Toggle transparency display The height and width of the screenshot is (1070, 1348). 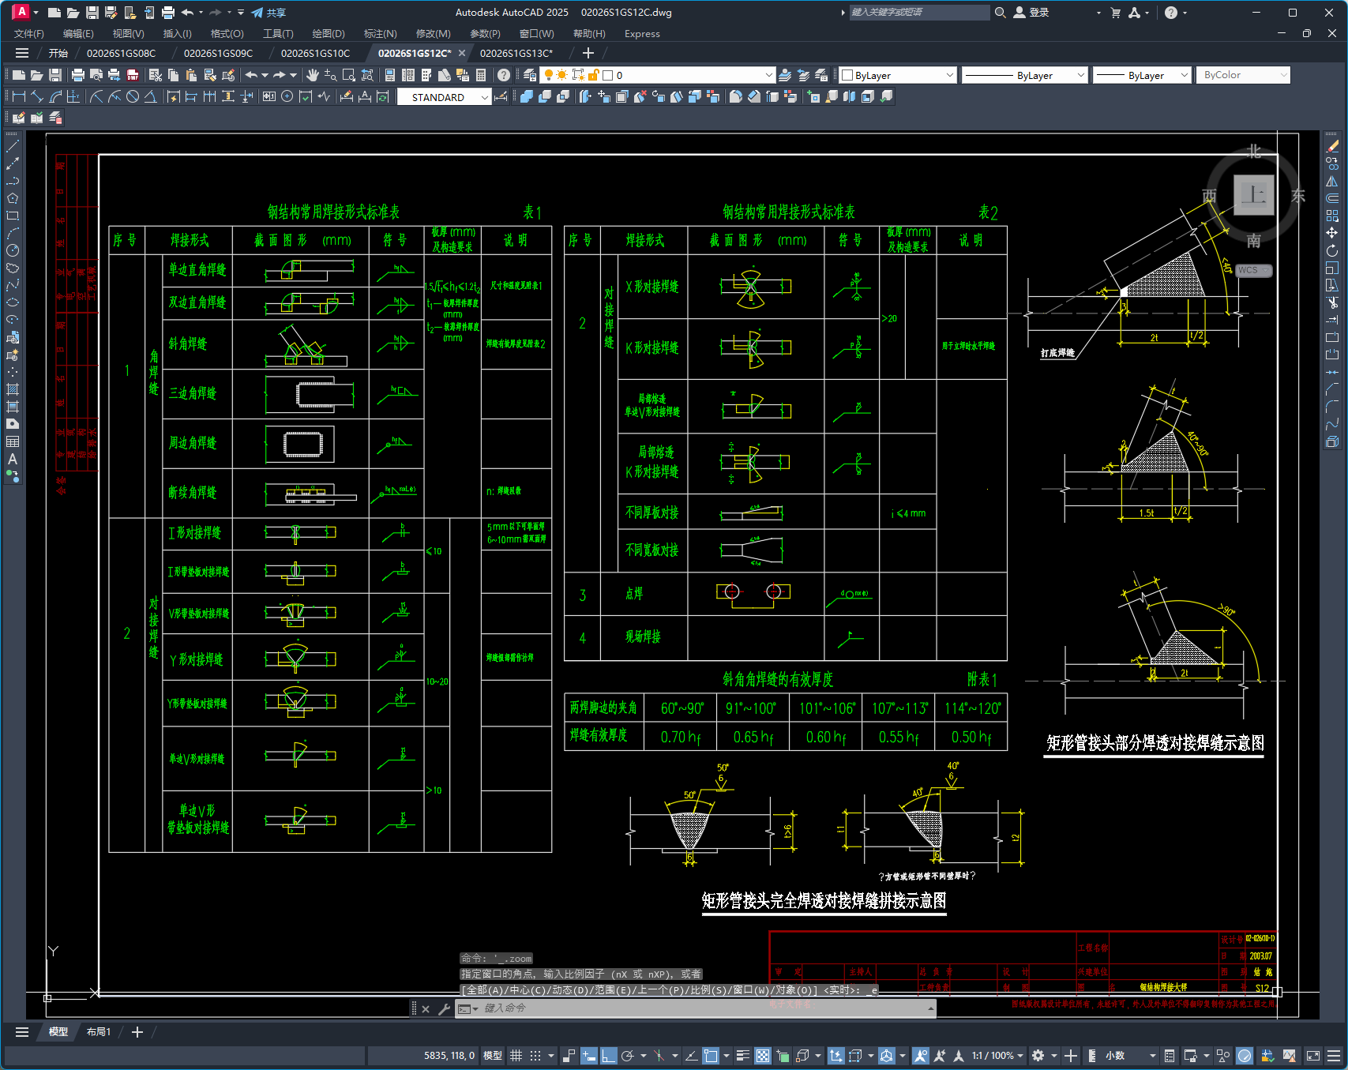[x=763, y=1056]
